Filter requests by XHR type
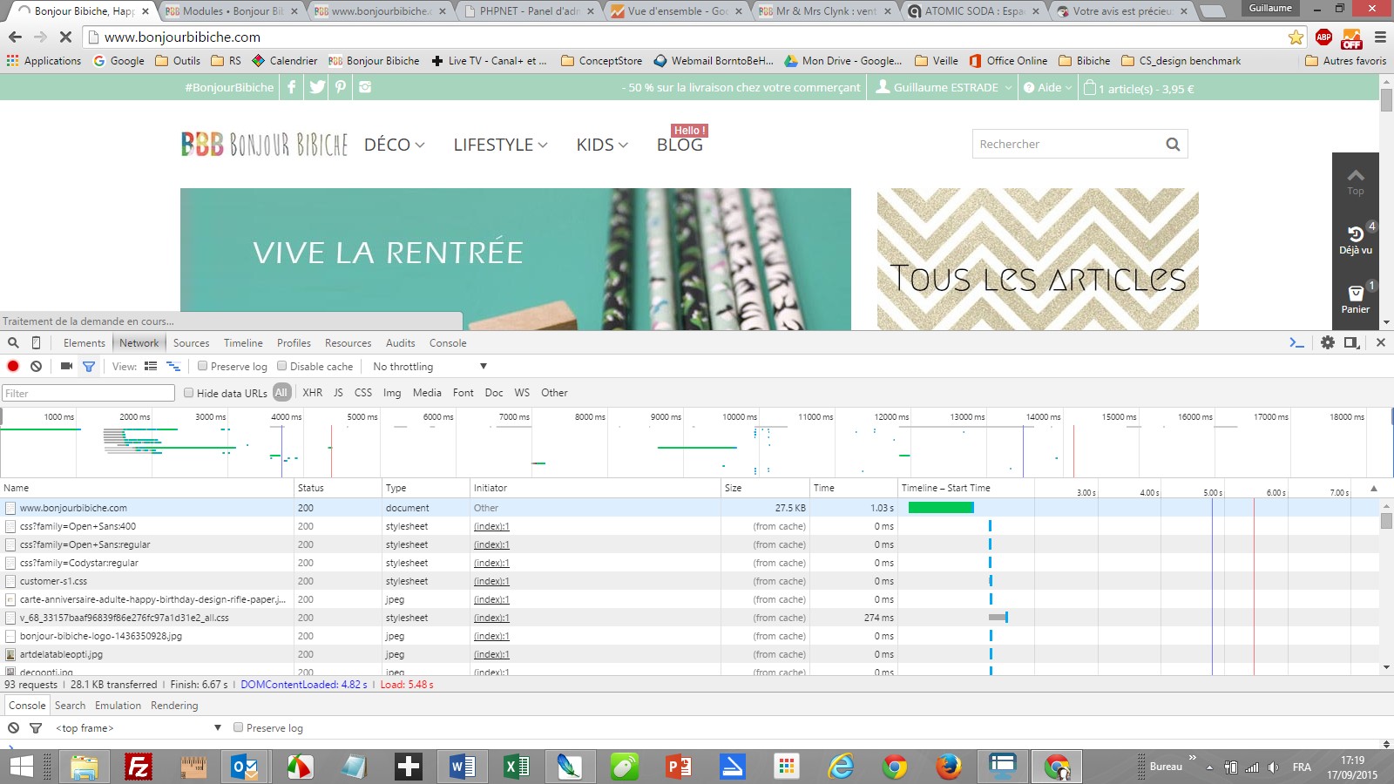 coord(312,393)
